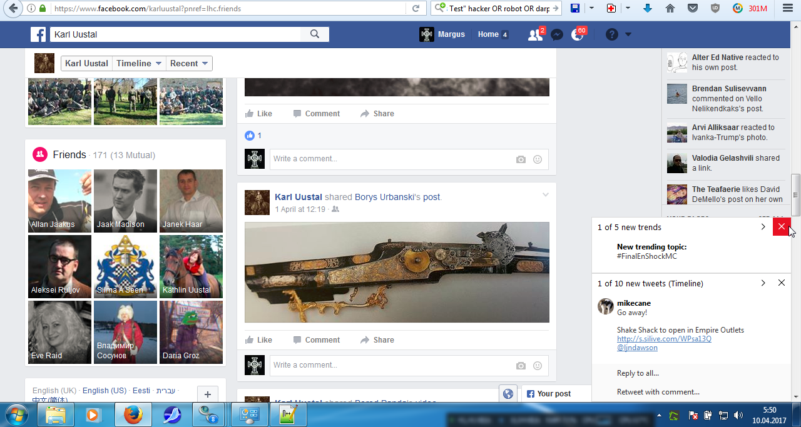Show hidden tray icons arrow
Image resolution: width=801 pixels, height=427 pixels.
659,415
